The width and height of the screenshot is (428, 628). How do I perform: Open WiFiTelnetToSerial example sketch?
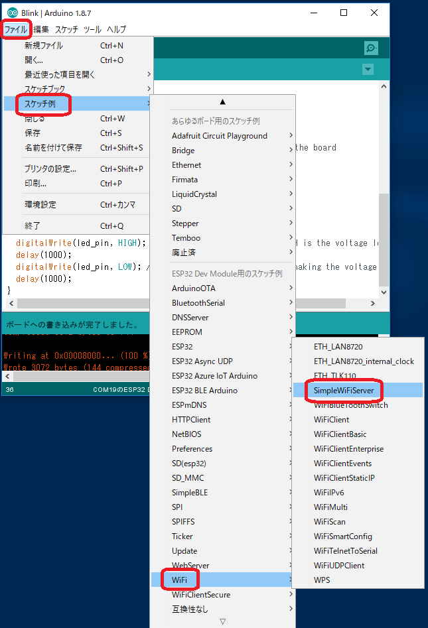[358, 551]
